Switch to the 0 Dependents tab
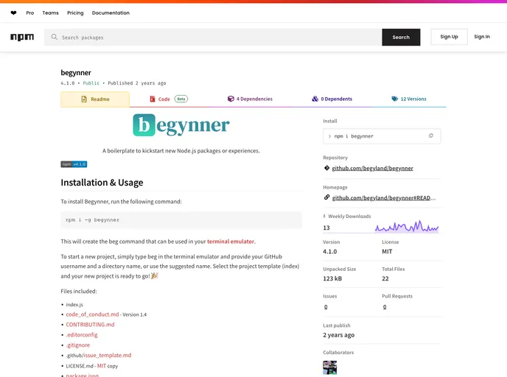This screenshot has width=507, height=377. (332, 99)
